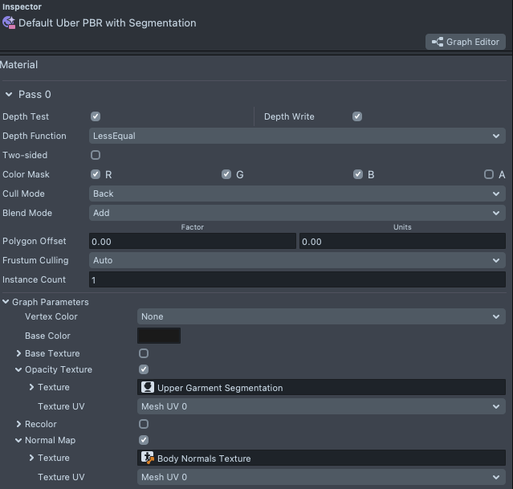
Task: Enable the Base Texture checkbox
Action: pos(144,353)
